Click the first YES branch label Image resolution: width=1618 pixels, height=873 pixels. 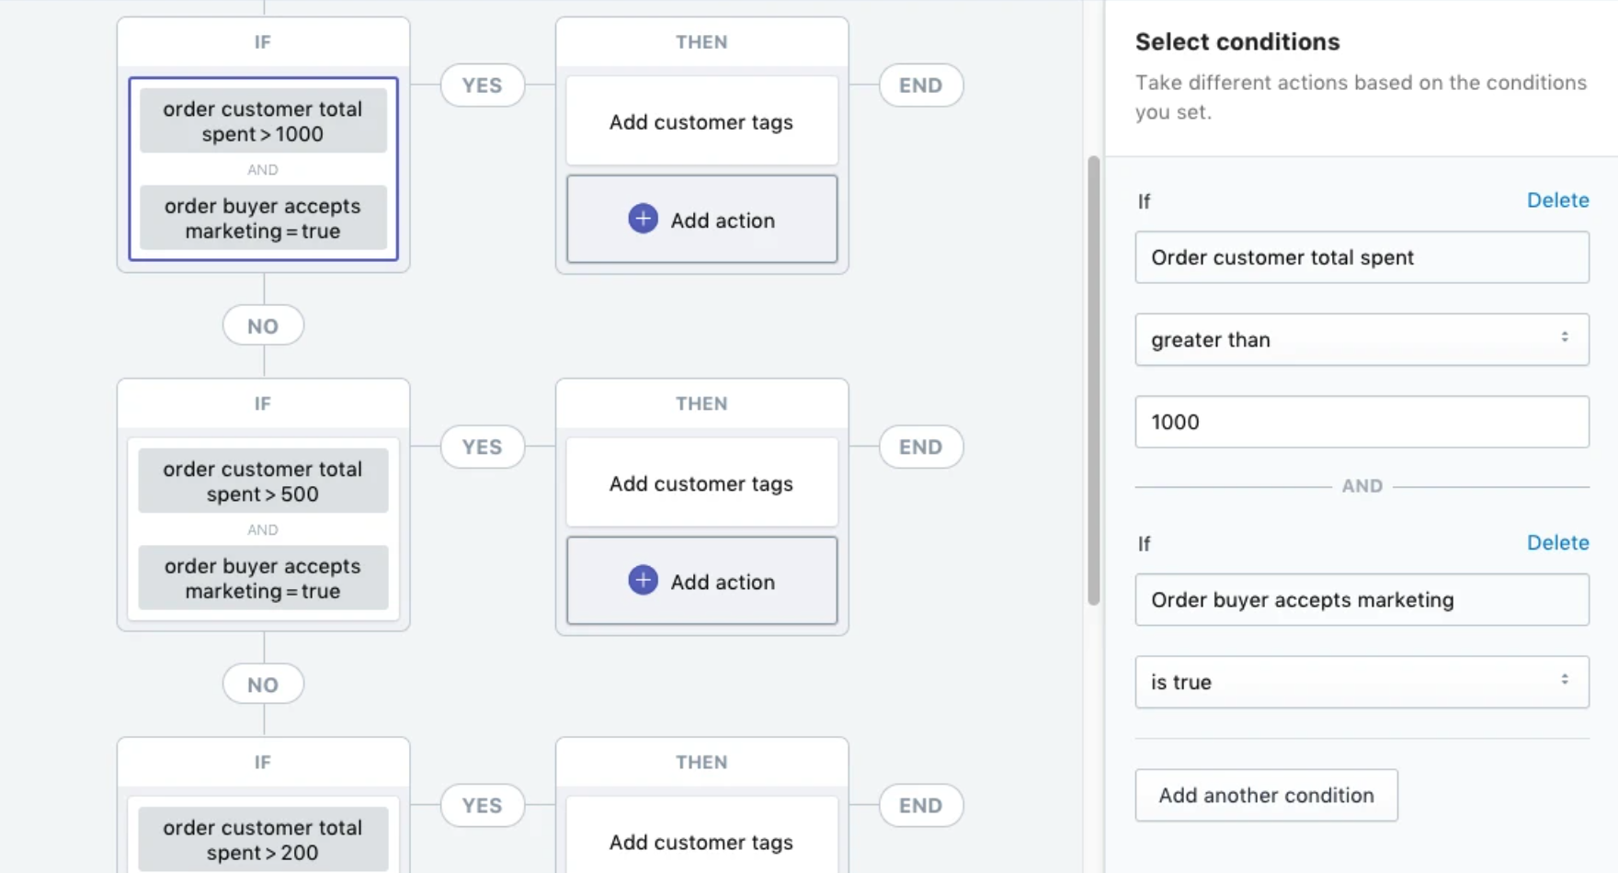[x=483, y=85]
